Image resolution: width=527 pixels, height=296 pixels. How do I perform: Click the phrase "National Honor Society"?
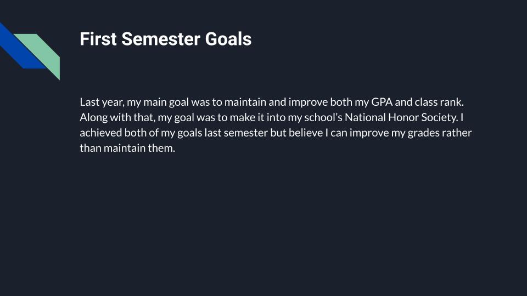click(401, 117)
